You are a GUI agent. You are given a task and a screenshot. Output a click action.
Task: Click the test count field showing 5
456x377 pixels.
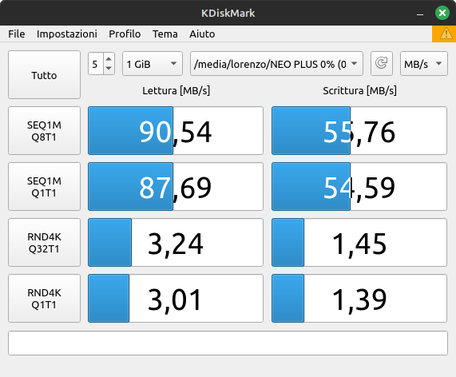pyautogui.click(x=96, y=64)
